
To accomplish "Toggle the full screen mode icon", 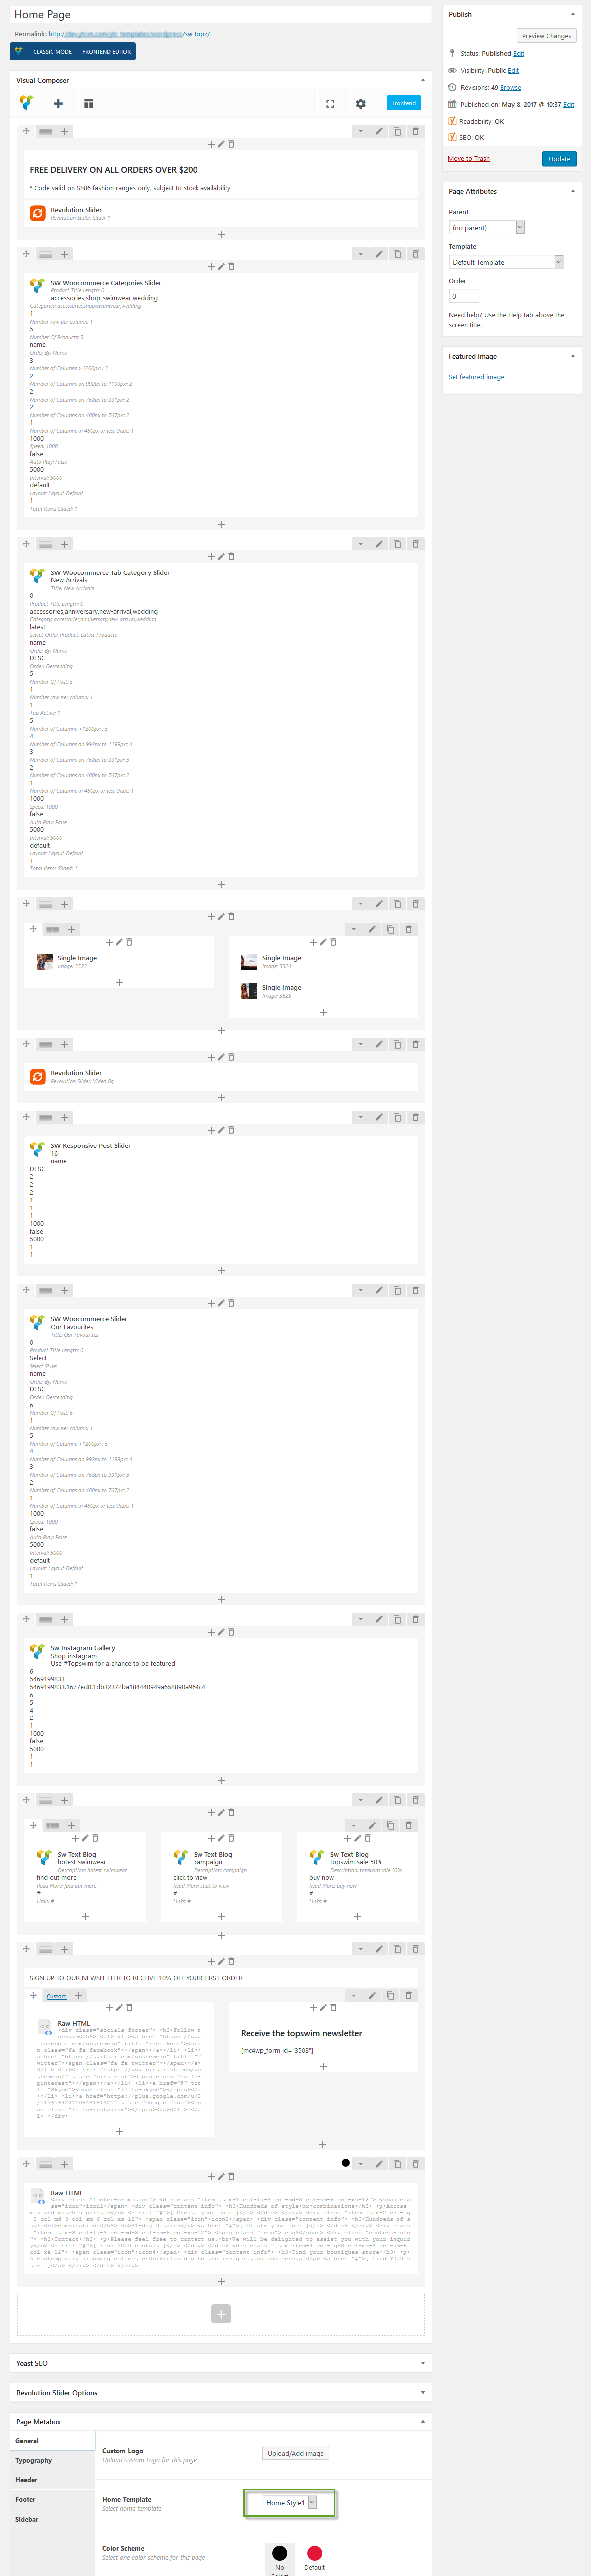I will click(330, 103).
